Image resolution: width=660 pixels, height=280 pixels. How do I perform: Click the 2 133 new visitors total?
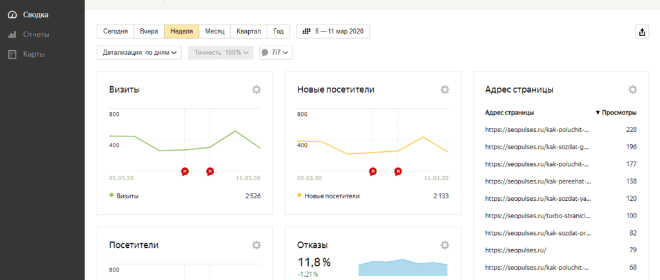click(x=441, y=196)
